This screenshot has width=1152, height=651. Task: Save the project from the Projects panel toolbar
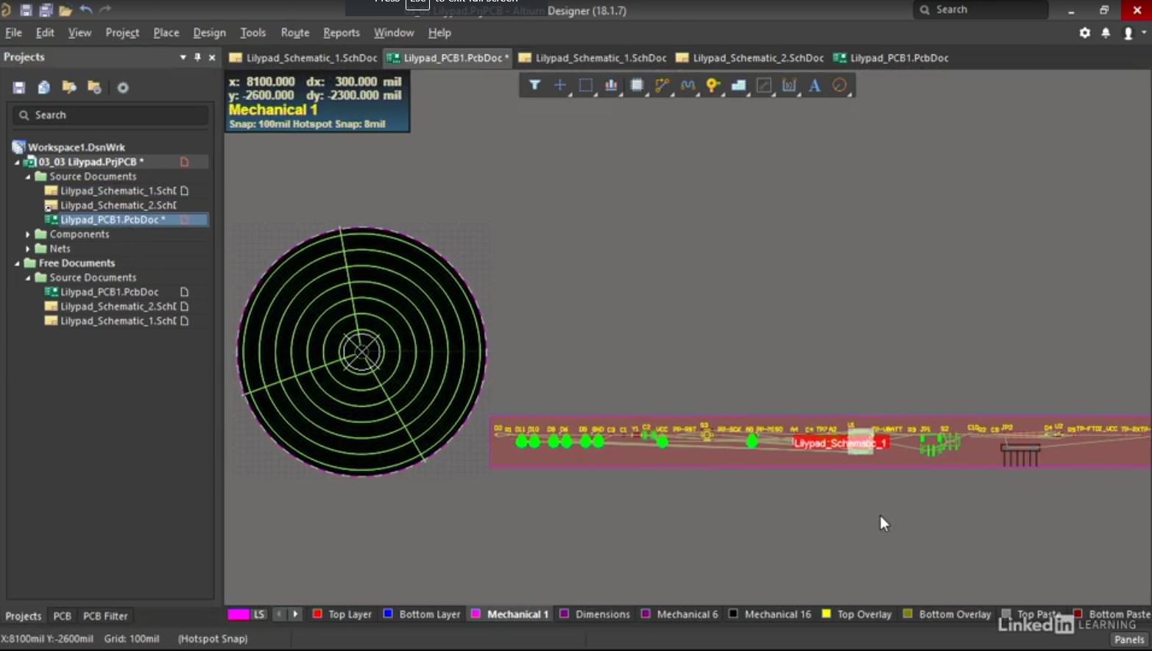pyautogui.click(x=19, y=88)
